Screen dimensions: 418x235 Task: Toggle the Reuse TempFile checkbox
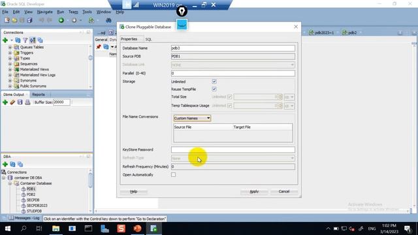pyautogui.click(x=214, y=89)
